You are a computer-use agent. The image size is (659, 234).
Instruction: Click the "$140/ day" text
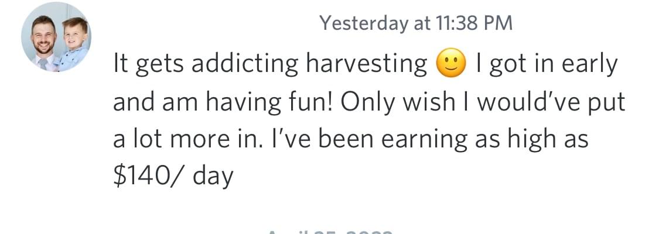click(173, 176)
